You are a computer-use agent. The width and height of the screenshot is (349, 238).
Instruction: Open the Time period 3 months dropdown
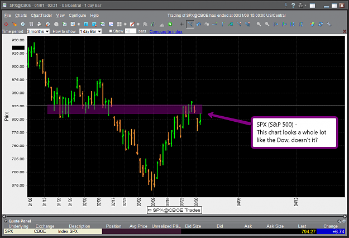tap(38, 31)
